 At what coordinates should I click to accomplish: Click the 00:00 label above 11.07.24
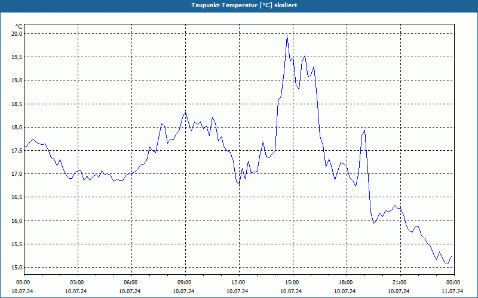(454, 283)
